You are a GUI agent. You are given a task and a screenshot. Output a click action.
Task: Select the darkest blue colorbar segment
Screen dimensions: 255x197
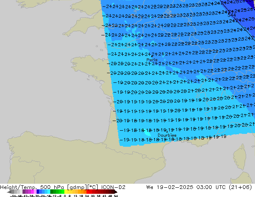tap(38, 192)
